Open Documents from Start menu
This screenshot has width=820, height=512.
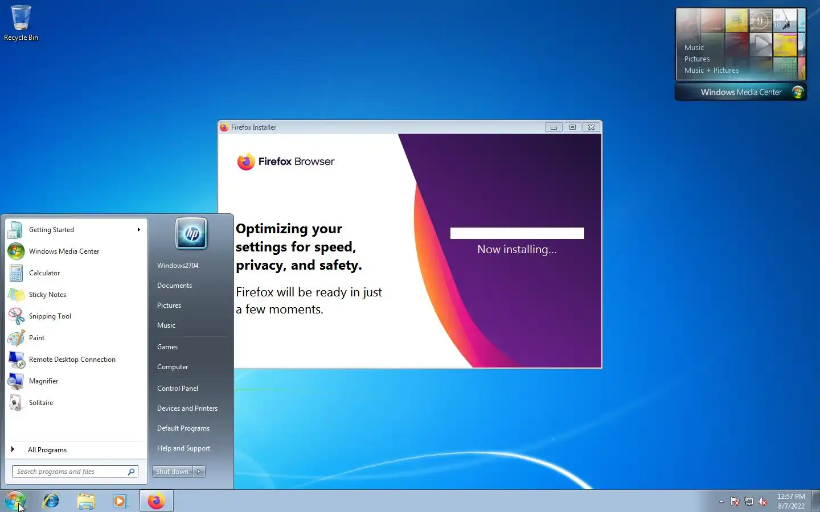tap(174, 286)
